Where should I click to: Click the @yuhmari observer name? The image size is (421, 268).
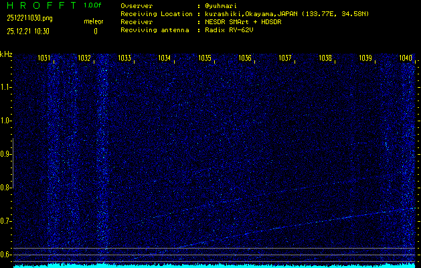click(222, 5)
